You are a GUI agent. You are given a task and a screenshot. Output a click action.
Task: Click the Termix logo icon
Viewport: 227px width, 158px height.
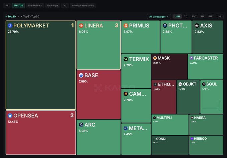(126, 59)
